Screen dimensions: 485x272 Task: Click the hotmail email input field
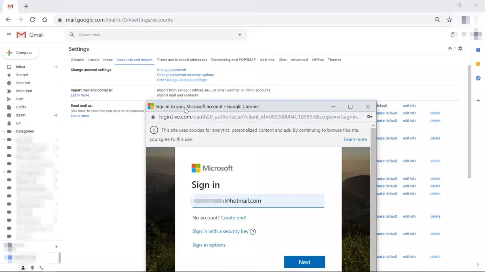pyautogui.click(x=258, y=201)
